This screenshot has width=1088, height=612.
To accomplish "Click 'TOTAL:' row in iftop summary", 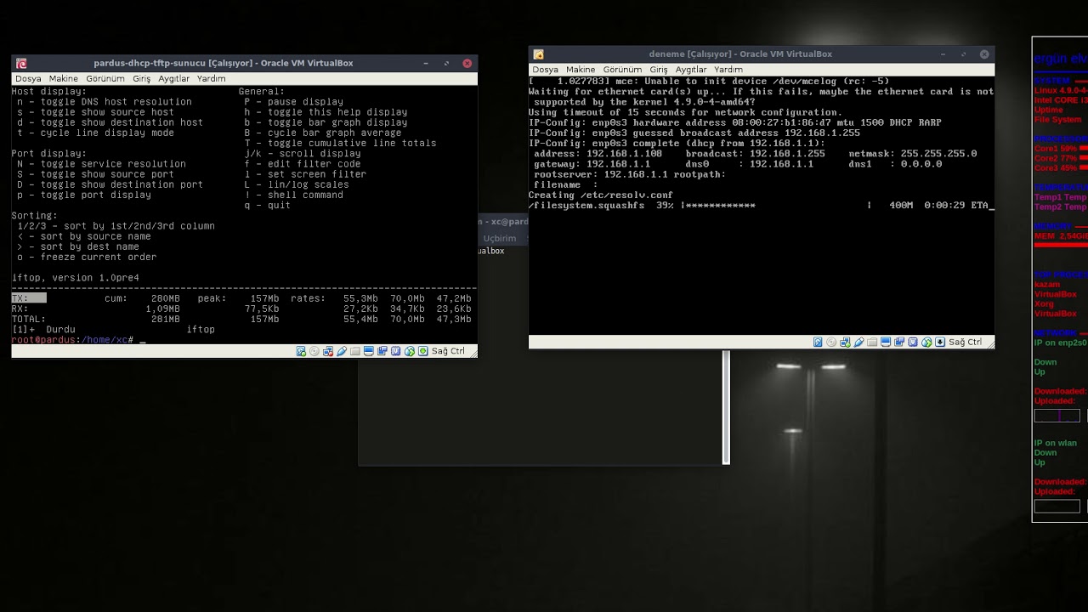I will [241, 319].
